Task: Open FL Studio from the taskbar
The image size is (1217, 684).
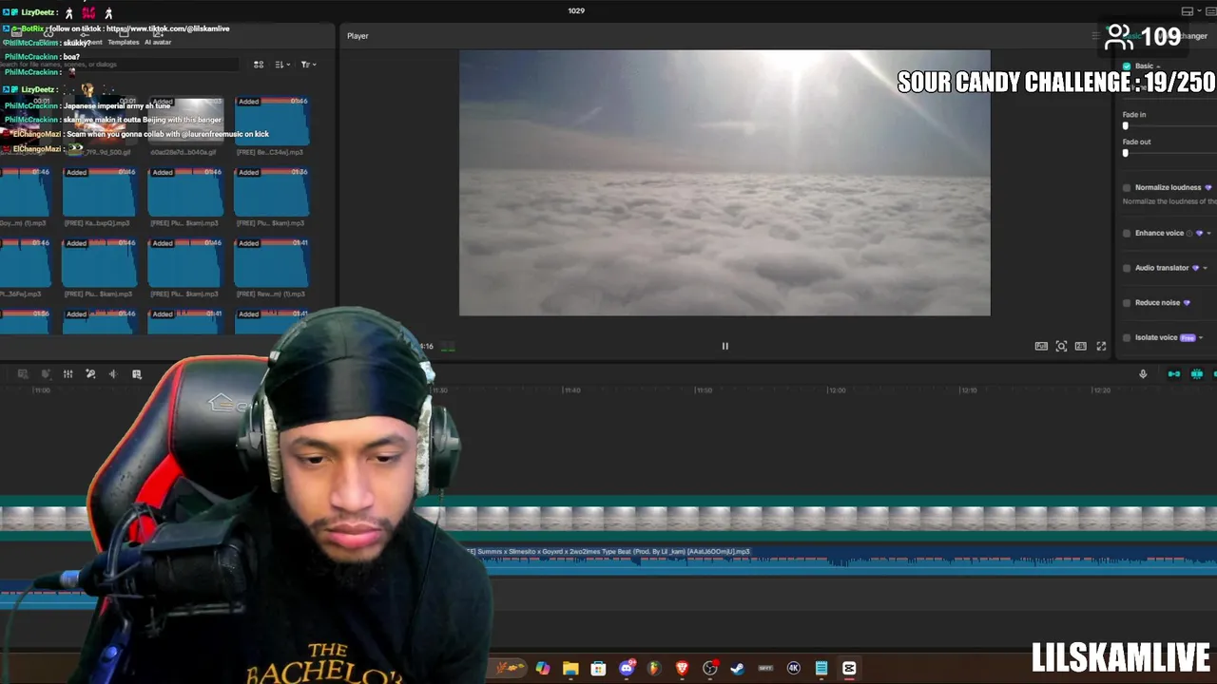Action: (x=653, y=669)
